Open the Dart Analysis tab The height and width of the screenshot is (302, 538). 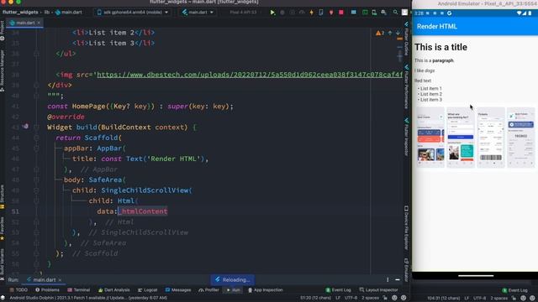click(114, 290)
